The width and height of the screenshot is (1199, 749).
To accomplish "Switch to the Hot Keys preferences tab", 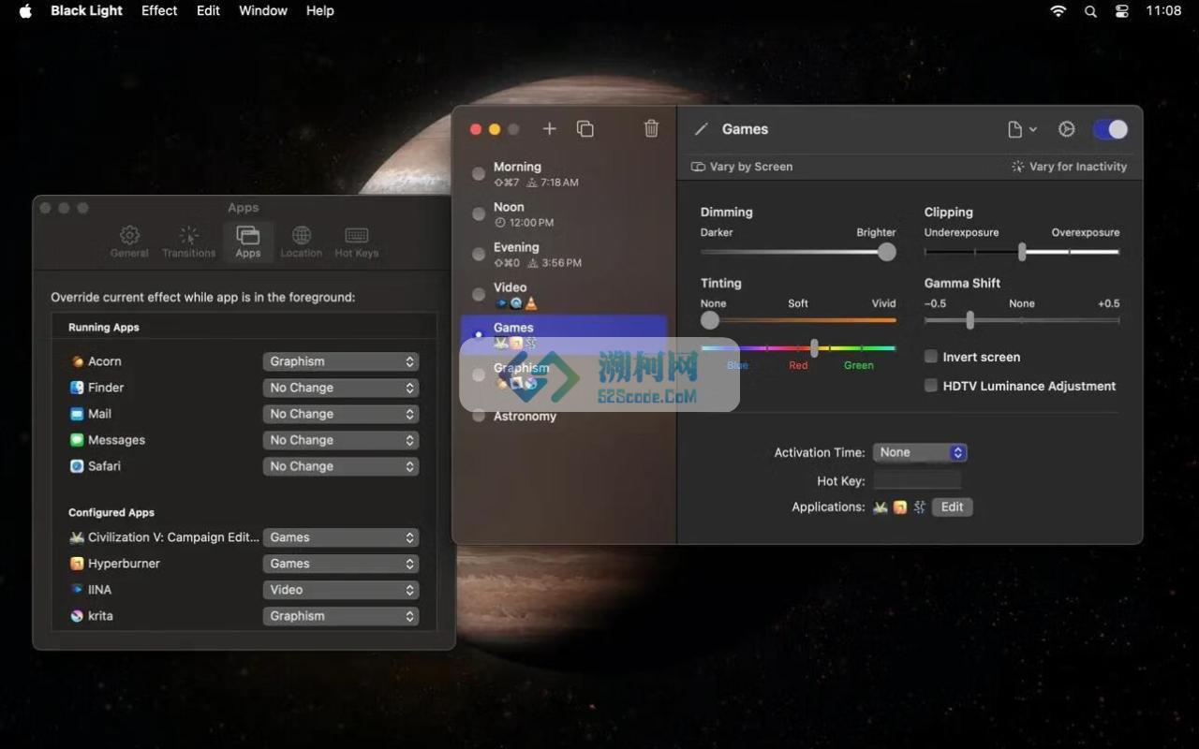I will click(357, 242).
